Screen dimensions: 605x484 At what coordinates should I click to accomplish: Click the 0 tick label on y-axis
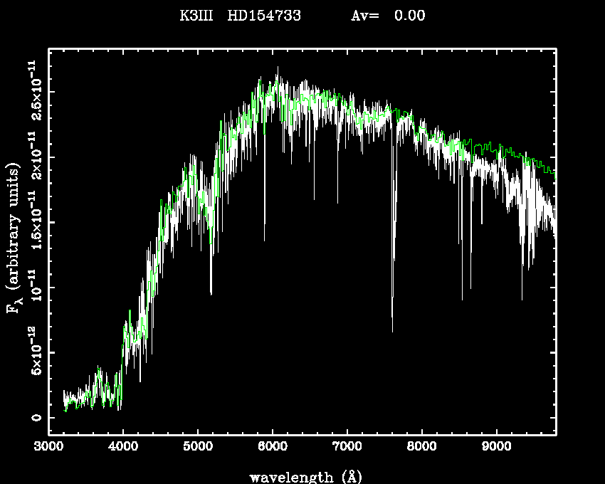coord(34,418)
